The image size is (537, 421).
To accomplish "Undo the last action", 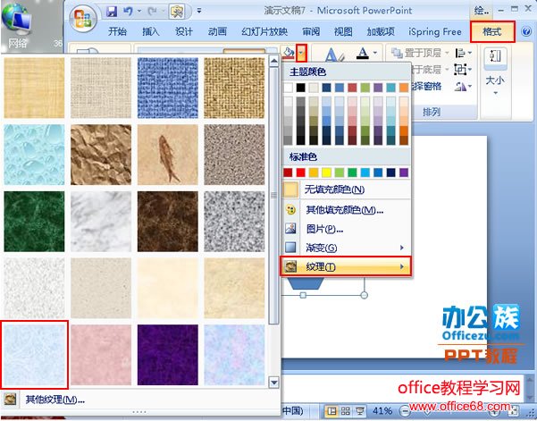I will point(128,12).
